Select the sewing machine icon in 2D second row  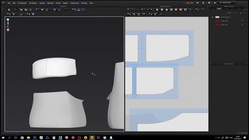(134, 14)
